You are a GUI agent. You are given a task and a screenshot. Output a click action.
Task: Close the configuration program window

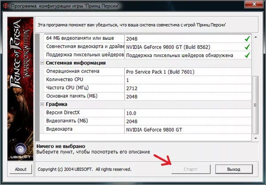254,4
